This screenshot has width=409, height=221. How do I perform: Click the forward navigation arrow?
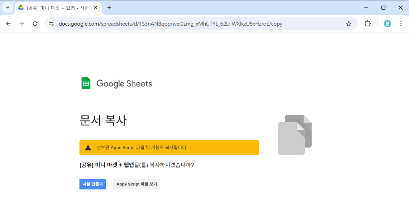pos(22,24)
